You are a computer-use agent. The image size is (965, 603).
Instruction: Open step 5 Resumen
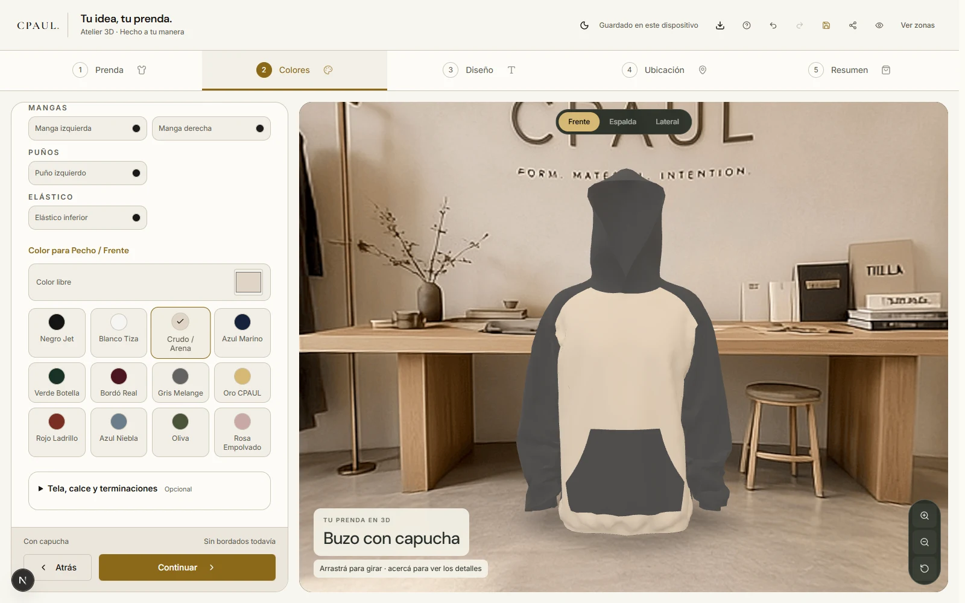click(x=850, y=70)
